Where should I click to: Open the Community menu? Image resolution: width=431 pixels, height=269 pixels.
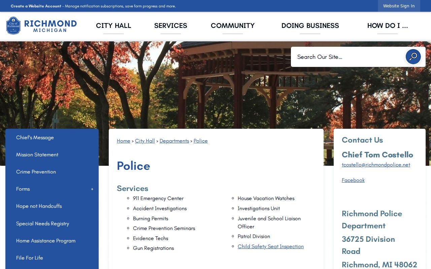[x=233, y=26]
